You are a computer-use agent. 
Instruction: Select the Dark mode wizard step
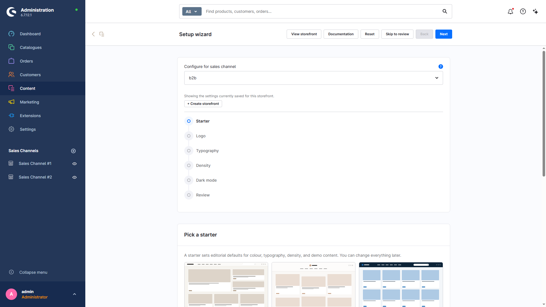point(201,180)
